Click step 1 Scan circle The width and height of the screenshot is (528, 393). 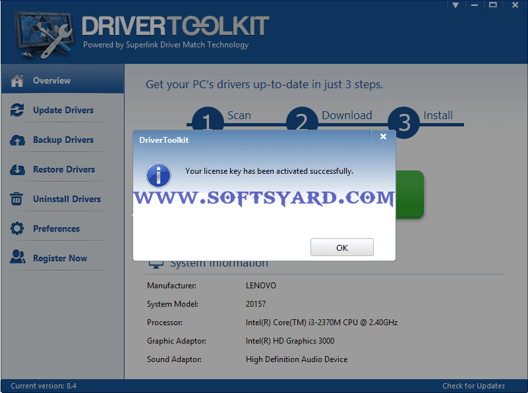click(208, 118)
